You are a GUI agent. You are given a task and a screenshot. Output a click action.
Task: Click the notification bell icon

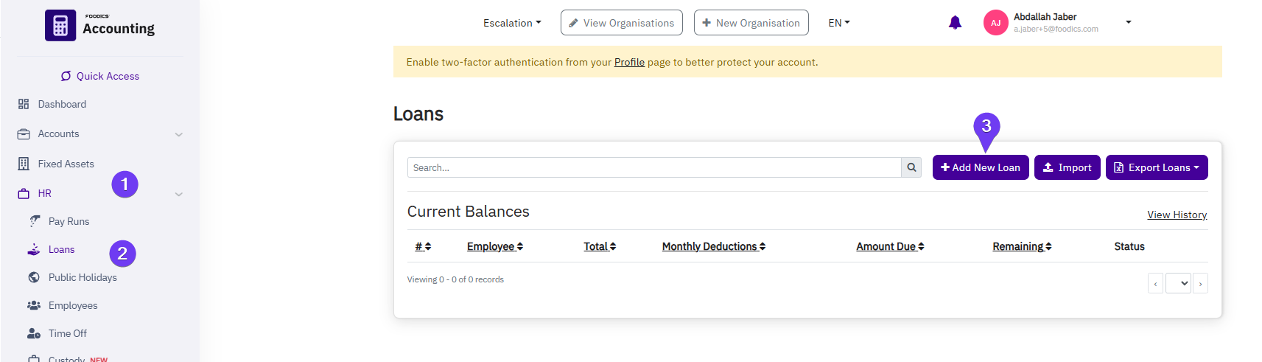955,23
